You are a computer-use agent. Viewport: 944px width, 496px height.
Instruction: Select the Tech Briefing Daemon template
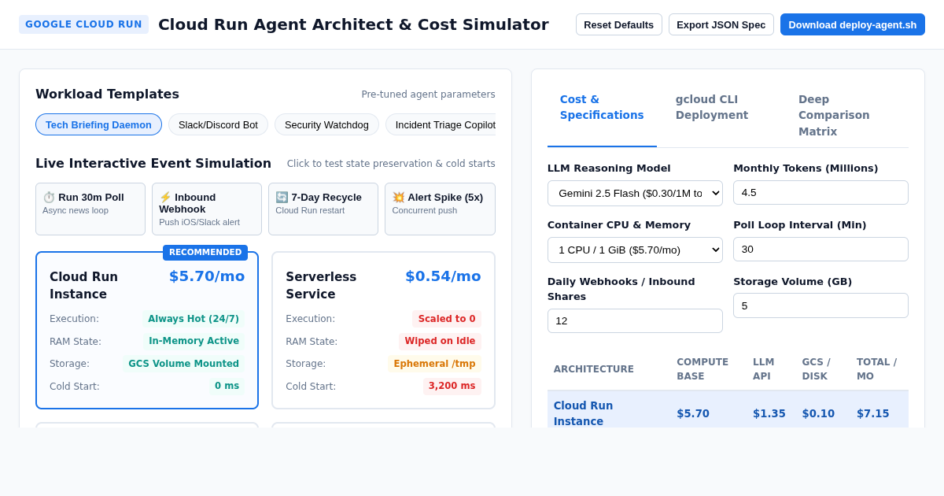[x=98, y=124]
